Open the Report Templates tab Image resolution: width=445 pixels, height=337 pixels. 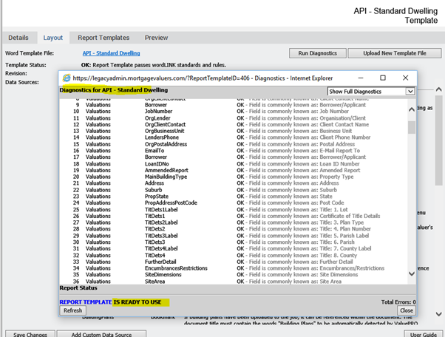coord(103,38)
